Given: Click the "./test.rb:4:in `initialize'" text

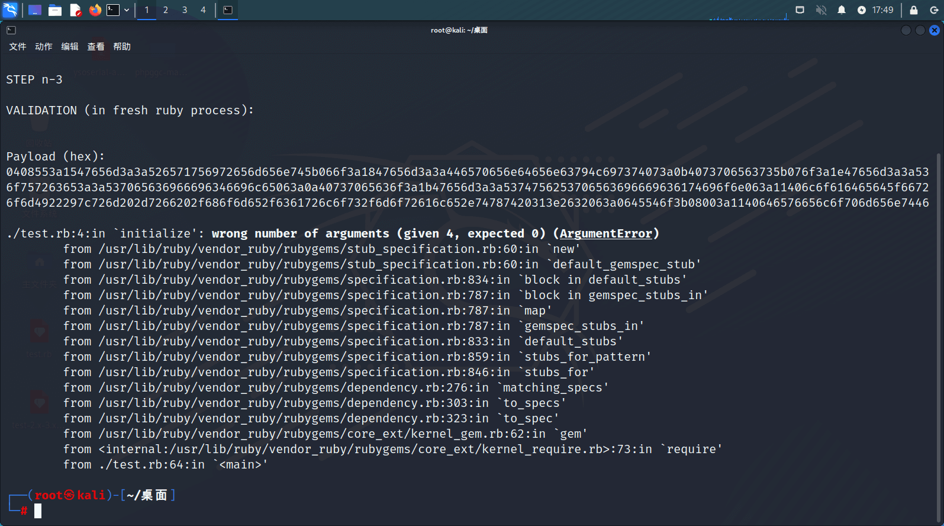Looking at the screenshot, I should pyautogui.click(x=102, y=233).
